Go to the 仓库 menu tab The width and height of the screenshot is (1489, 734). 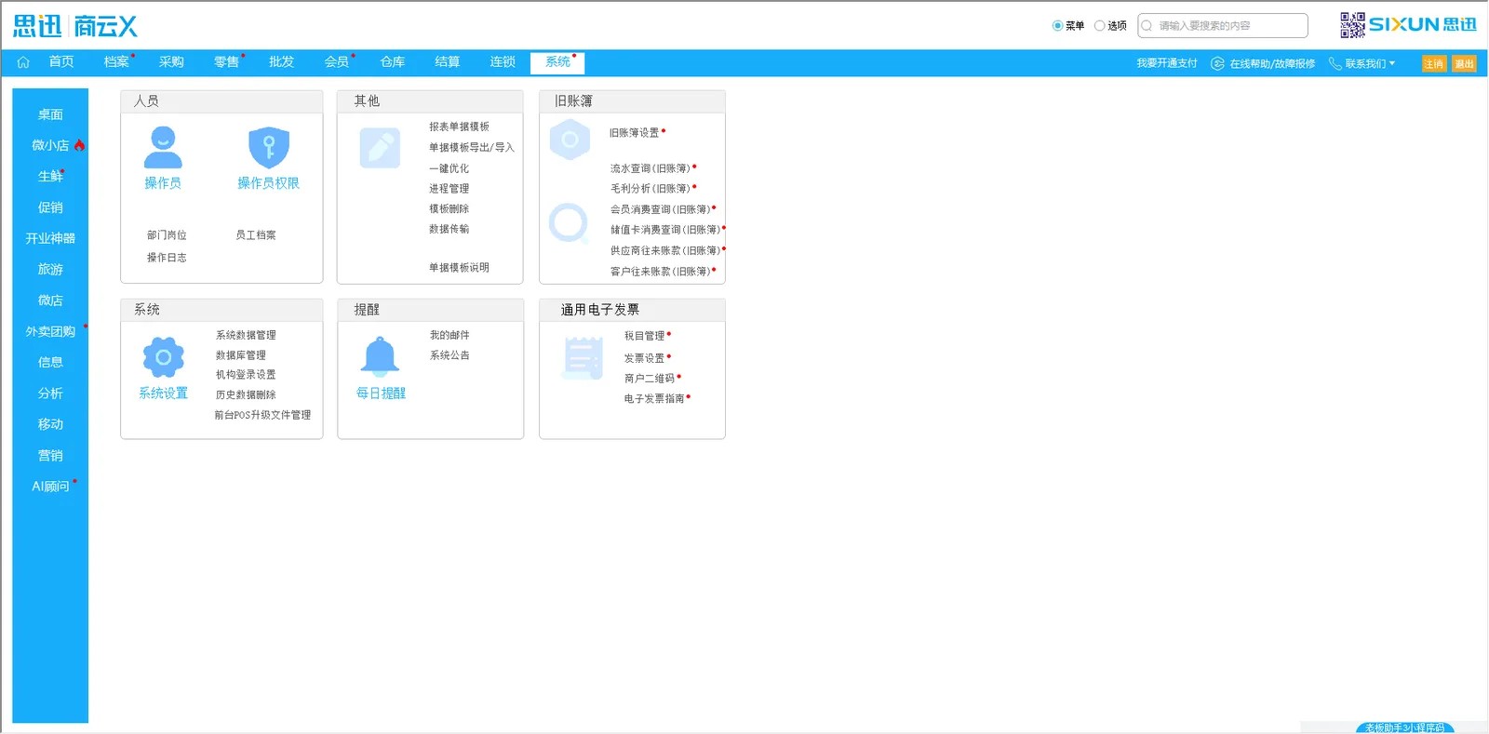[393, 62]
